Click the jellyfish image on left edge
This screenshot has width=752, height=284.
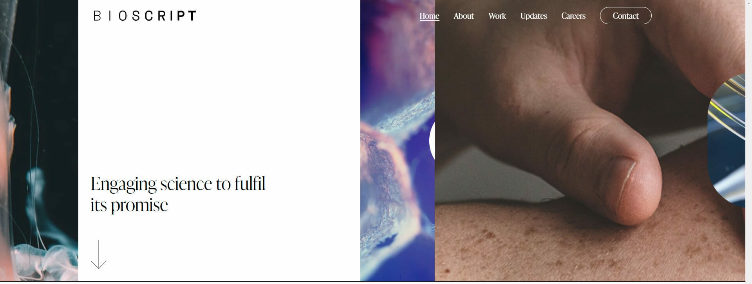click(x=39, y=141)
